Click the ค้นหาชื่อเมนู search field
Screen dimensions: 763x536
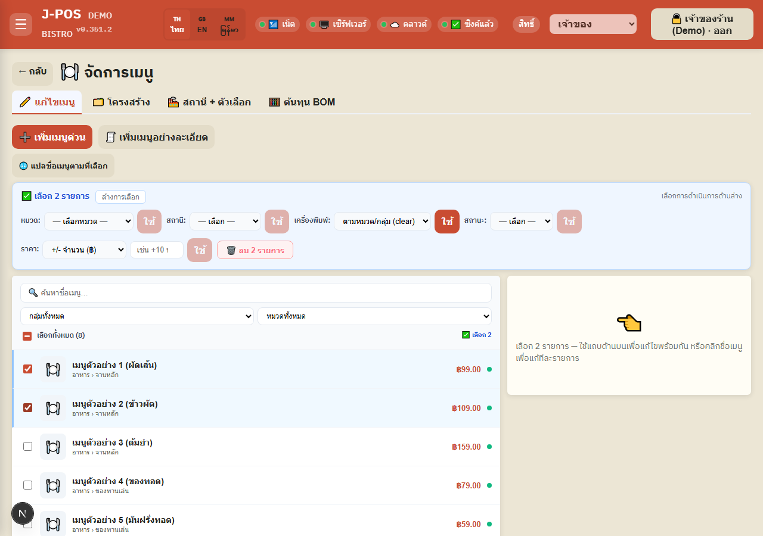pos(256,292)
